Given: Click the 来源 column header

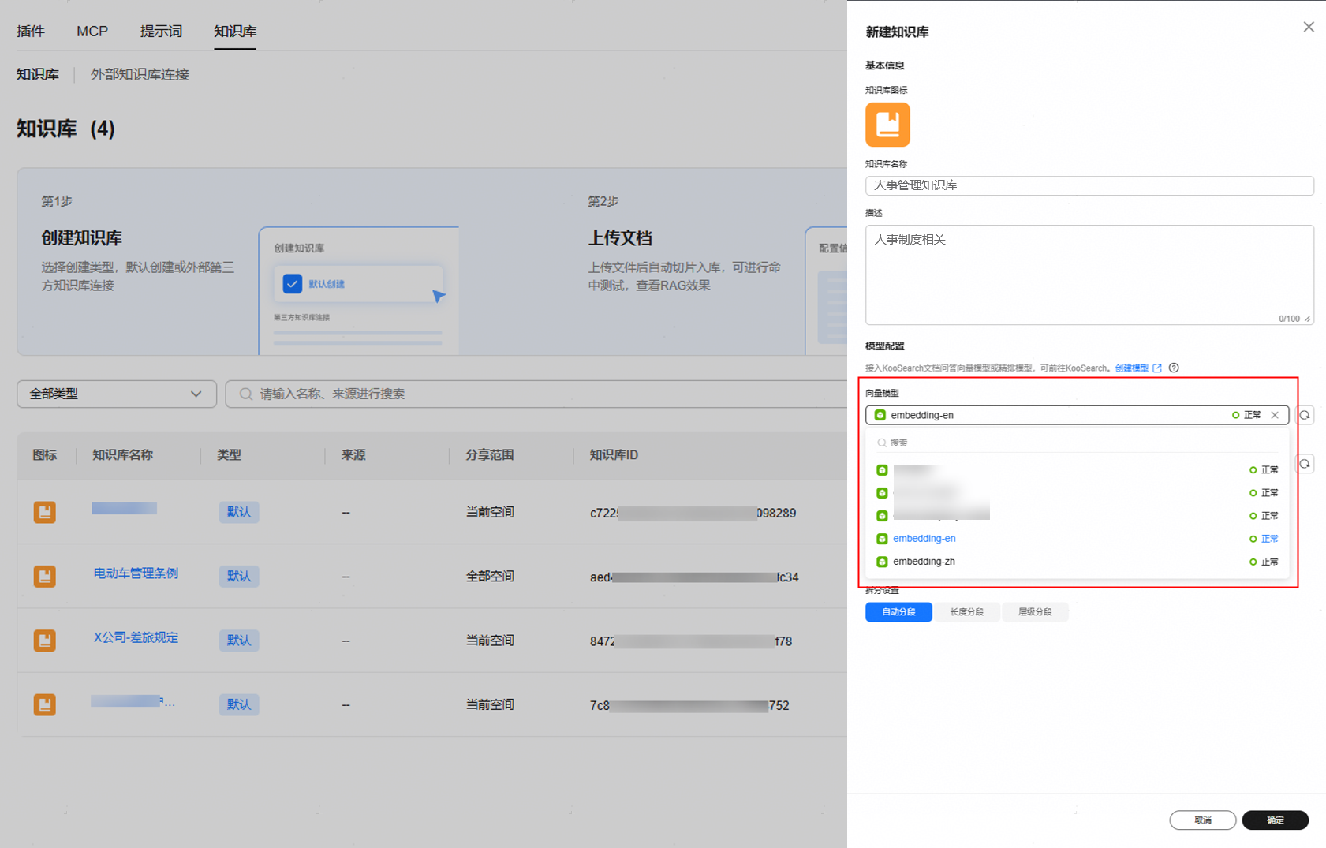Looking at the screenshot, I should click(353, 455).
